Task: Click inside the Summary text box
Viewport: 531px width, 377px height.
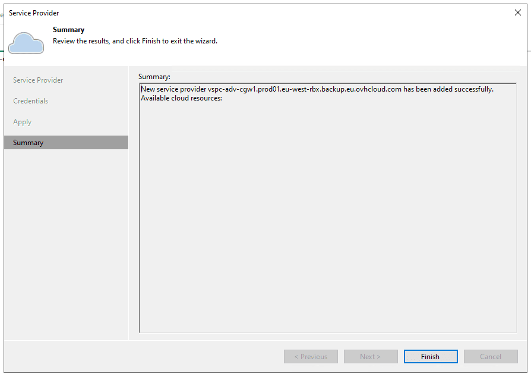Action: coord(328,208)
